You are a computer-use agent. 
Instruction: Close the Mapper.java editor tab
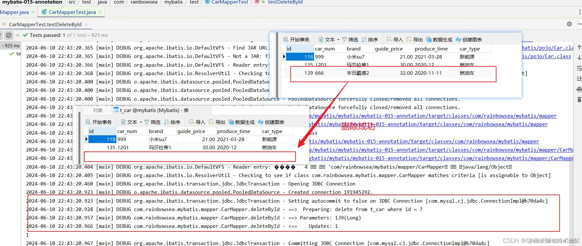(33, 12)
